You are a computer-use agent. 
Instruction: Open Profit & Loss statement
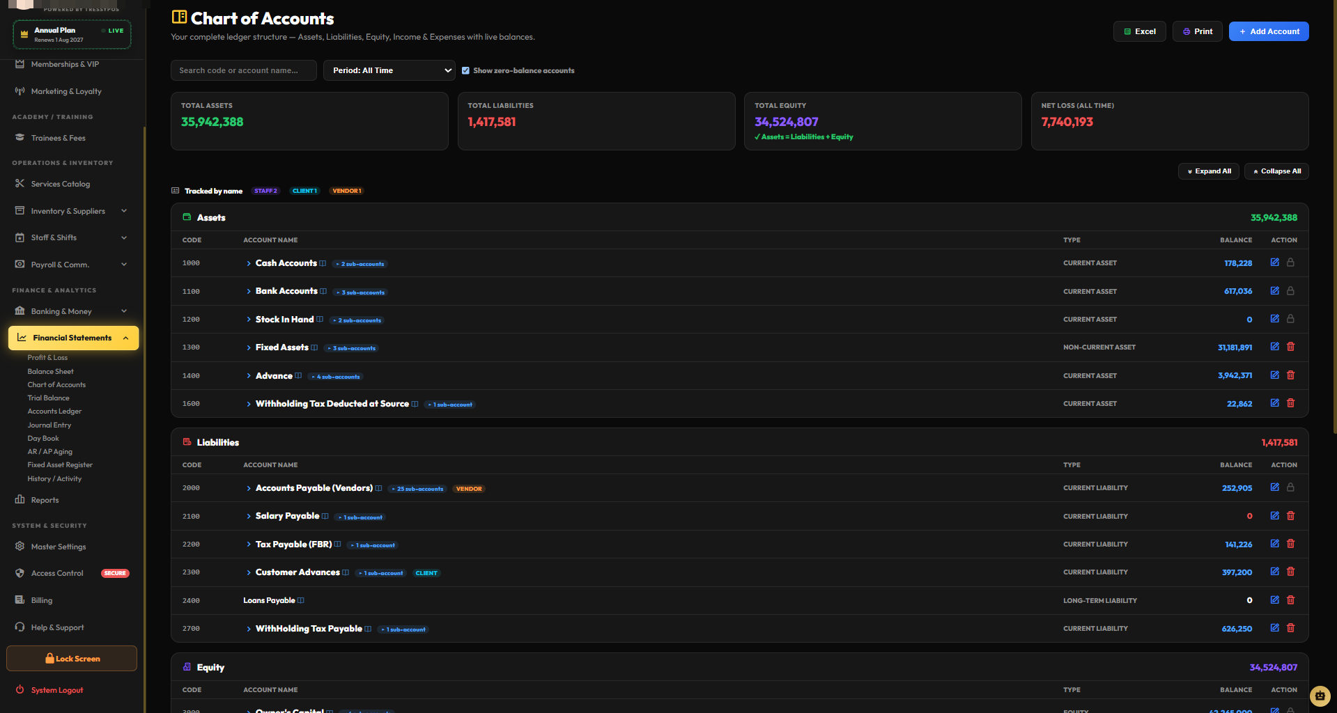47,358
